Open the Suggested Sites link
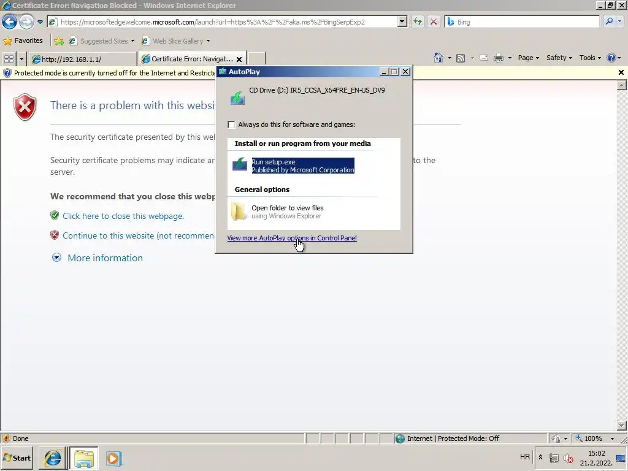The image size is (628, 471). coord(102,41)
